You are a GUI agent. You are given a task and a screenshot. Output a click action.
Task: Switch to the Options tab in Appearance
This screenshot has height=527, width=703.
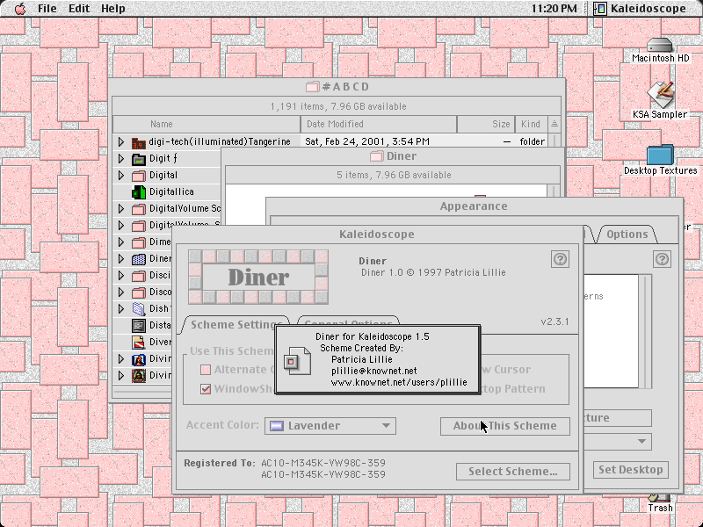tap(627, 234)
